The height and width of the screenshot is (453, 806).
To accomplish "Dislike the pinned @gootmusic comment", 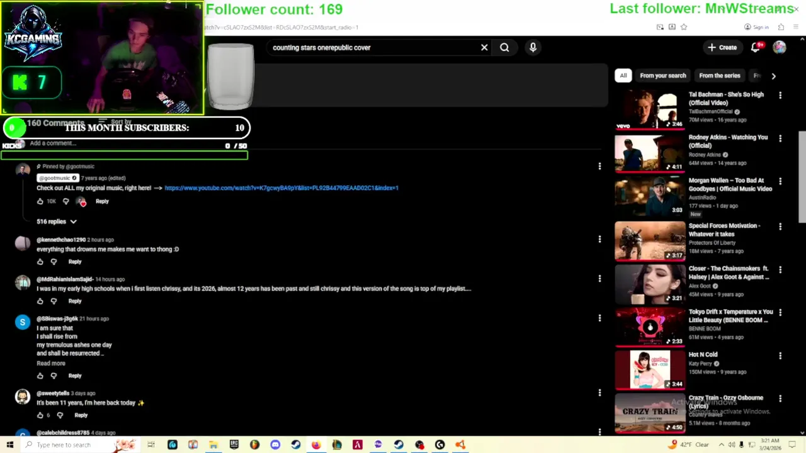I will click(x=65, y=201).
